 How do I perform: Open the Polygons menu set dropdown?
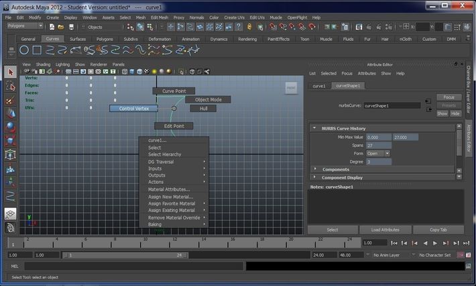[25, 26]
